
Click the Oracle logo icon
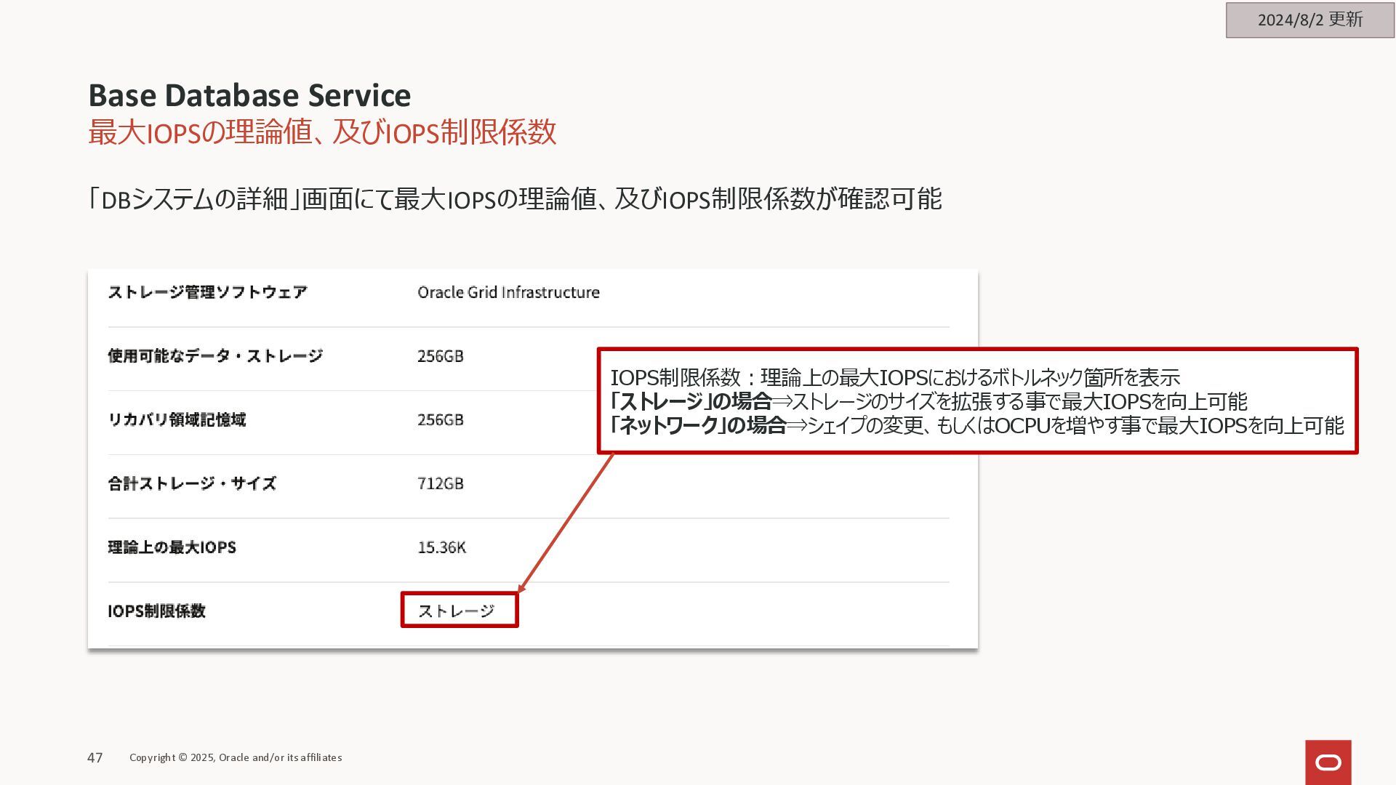tap(1328, 762)
